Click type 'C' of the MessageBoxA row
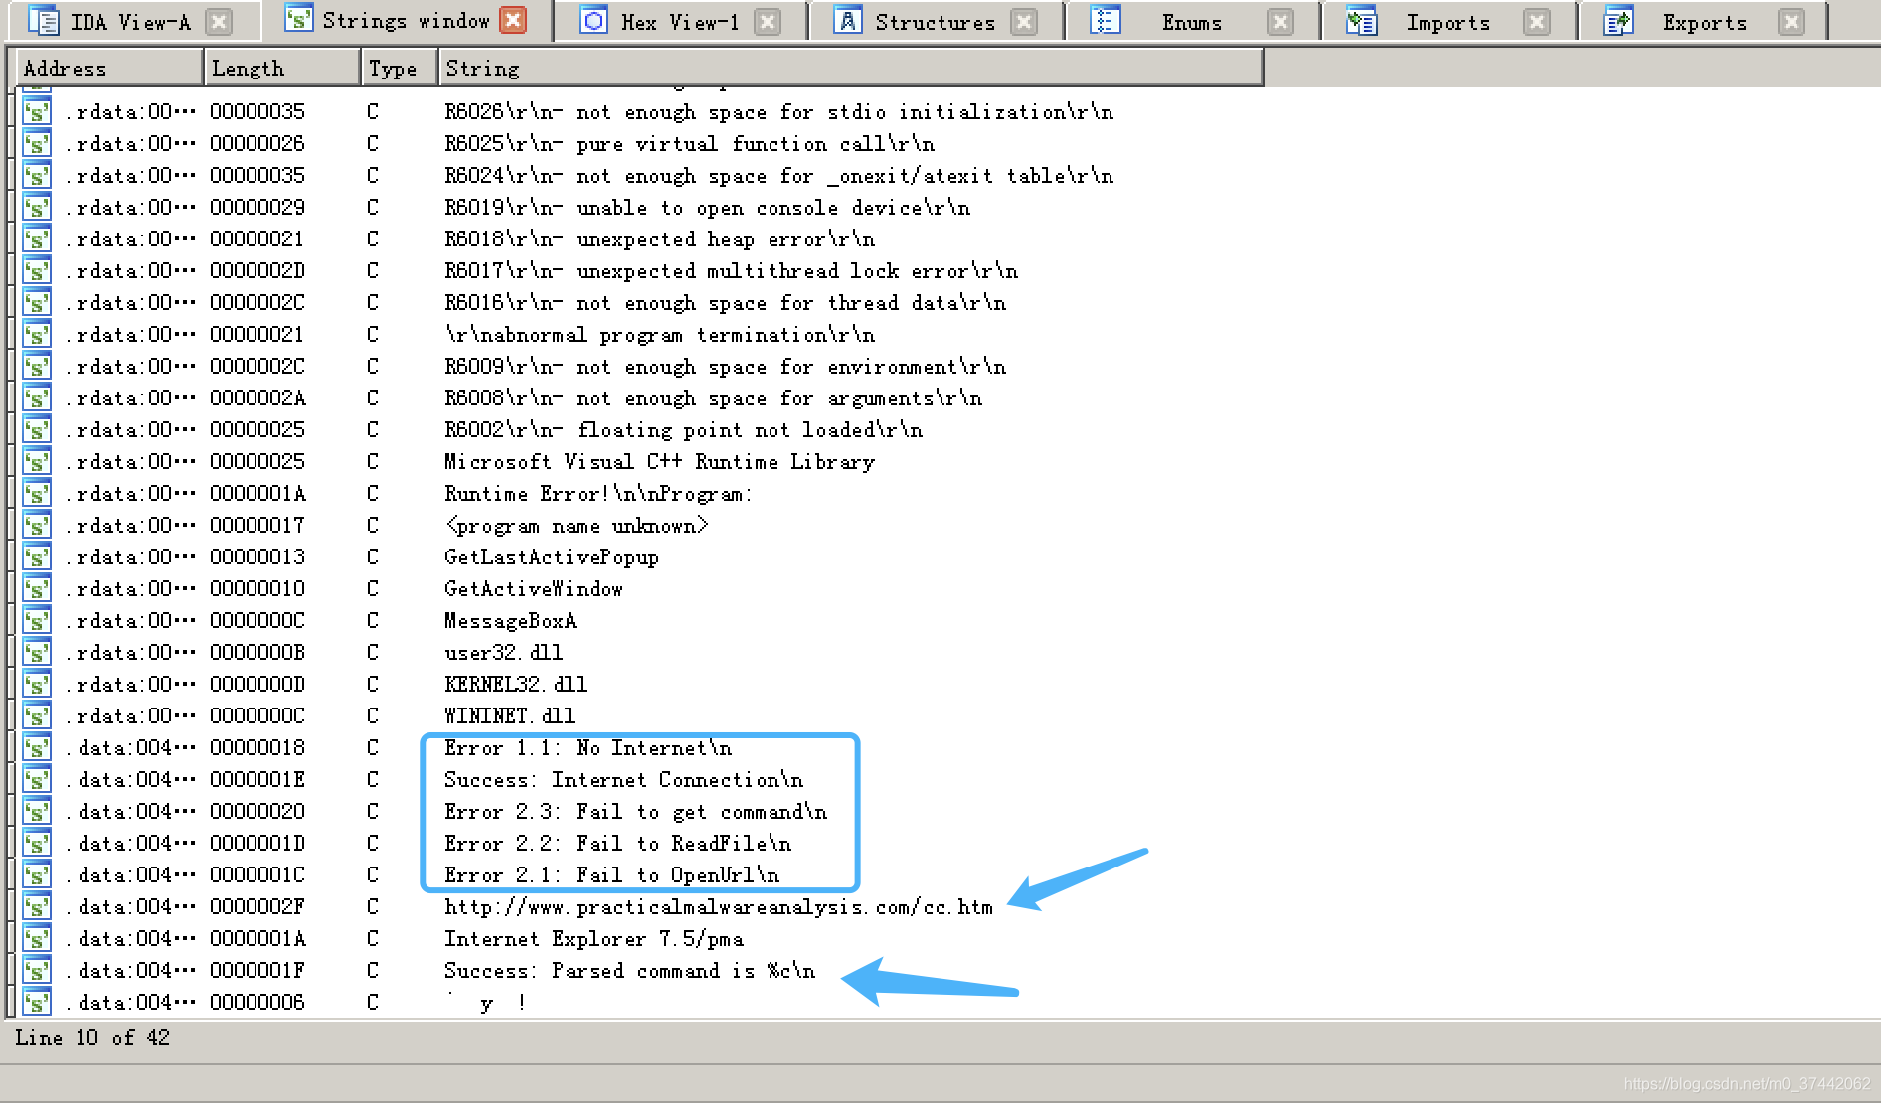 click(373, 621)
